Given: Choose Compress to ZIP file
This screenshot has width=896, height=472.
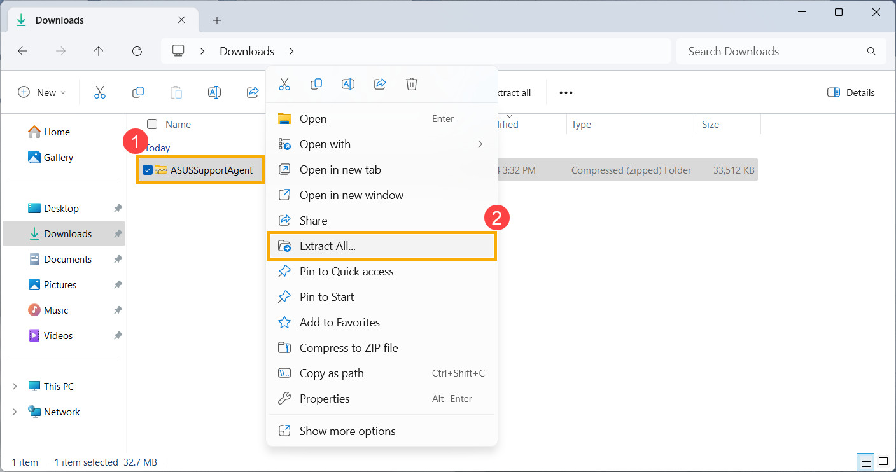Looking at the screenshot, I should [382, 348].
